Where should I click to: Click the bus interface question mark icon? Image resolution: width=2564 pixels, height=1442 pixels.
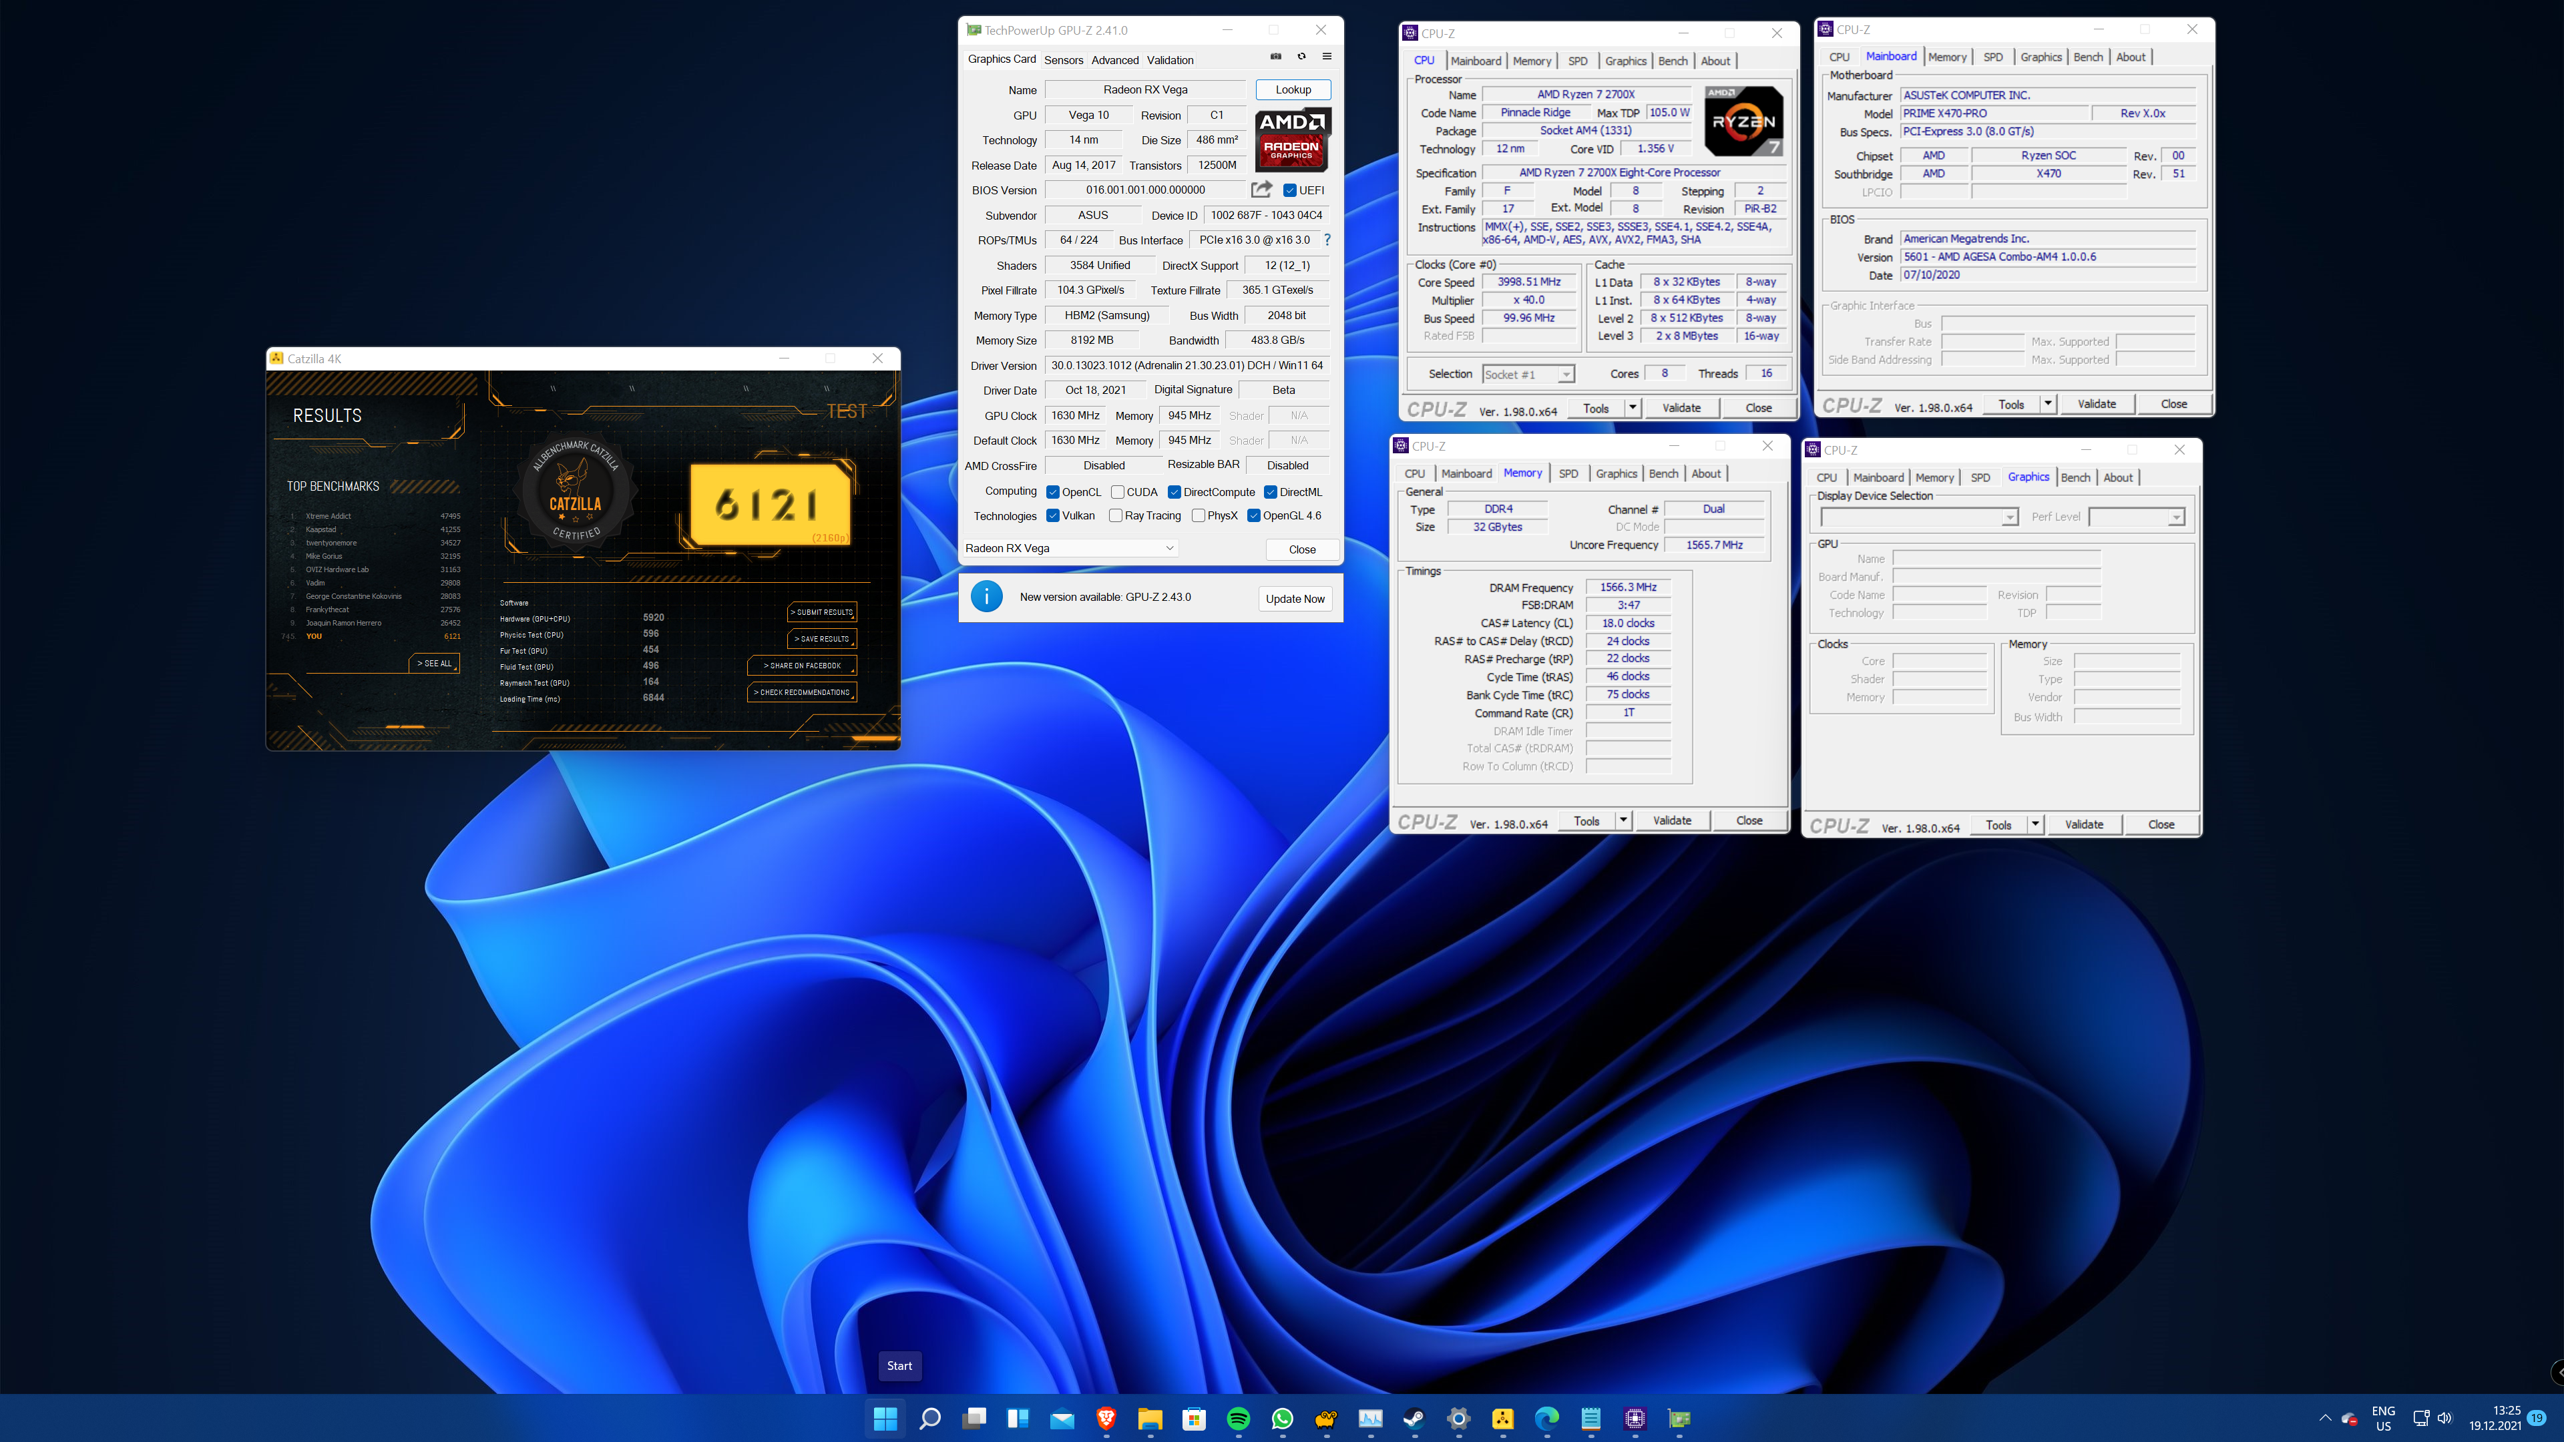point(1327,240)
